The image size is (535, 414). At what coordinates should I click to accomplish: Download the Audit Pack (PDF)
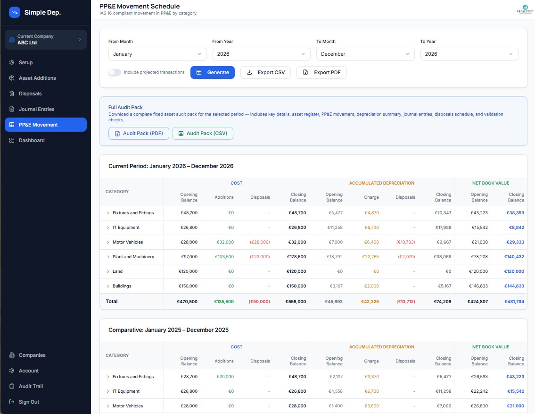[139, 133]
